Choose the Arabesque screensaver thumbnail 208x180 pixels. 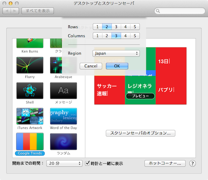(x=64, y=65)
